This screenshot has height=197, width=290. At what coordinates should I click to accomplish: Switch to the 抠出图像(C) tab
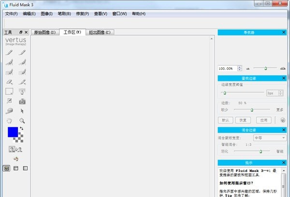point(100,32)
